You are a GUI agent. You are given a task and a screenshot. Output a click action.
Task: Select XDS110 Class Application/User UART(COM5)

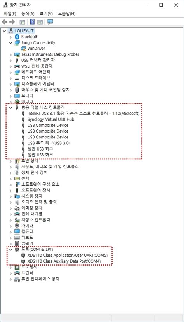tap(68, 255)
